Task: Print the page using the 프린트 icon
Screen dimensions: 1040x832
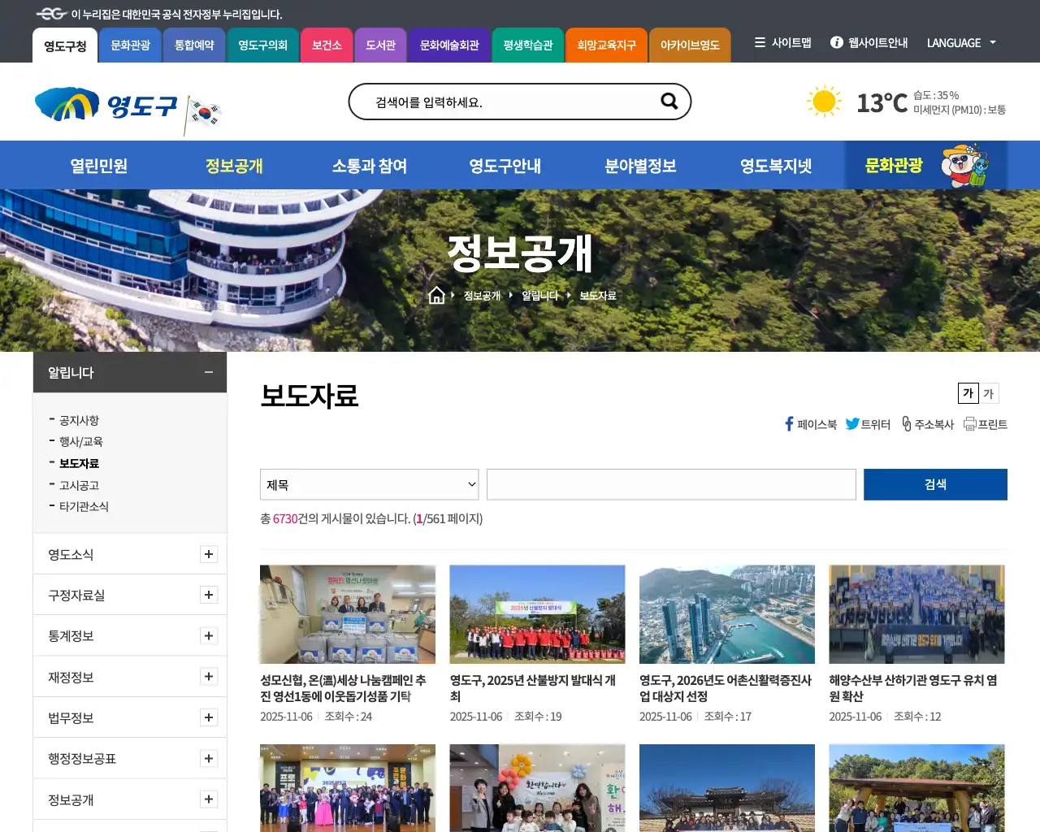Action: click(971, 423)
